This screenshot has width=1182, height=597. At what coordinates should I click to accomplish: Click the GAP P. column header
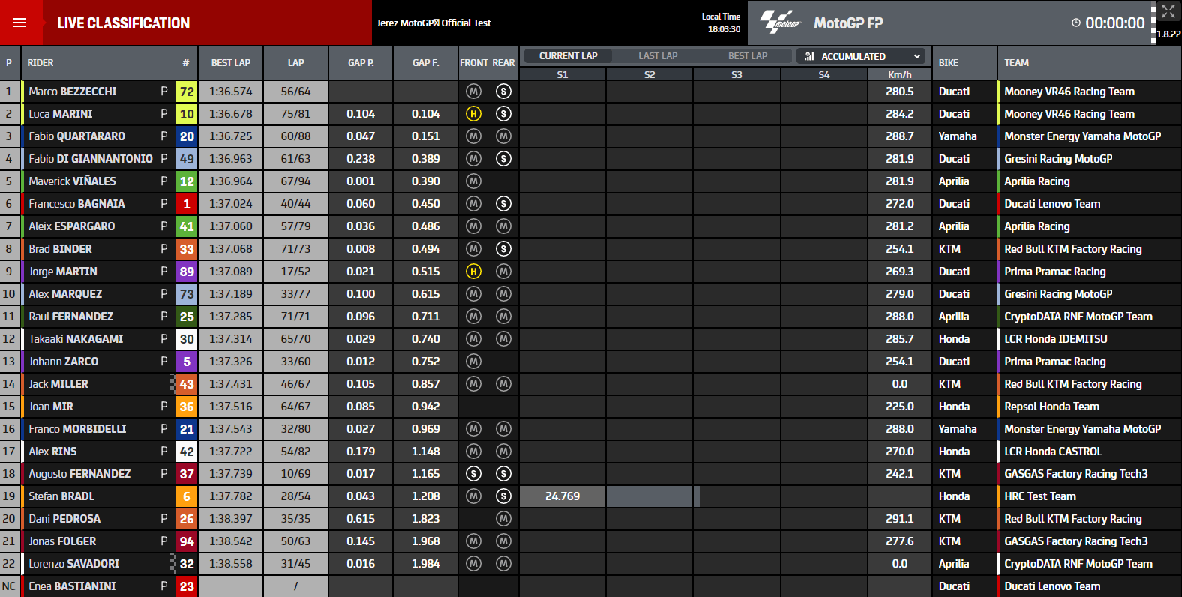pyautogui.click(x=361, y=63)
